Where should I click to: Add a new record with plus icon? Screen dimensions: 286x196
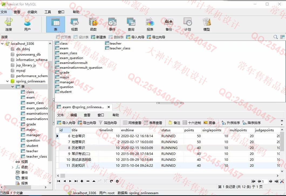tap(82, 181)
